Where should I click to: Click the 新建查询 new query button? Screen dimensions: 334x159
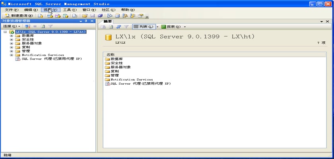pyautogui.click(x=19, y=16)
